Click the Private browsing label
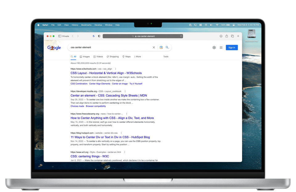Image resolution: width=296 pixels, height=192 pixels. pyautogui.click(x=65, y=36)
